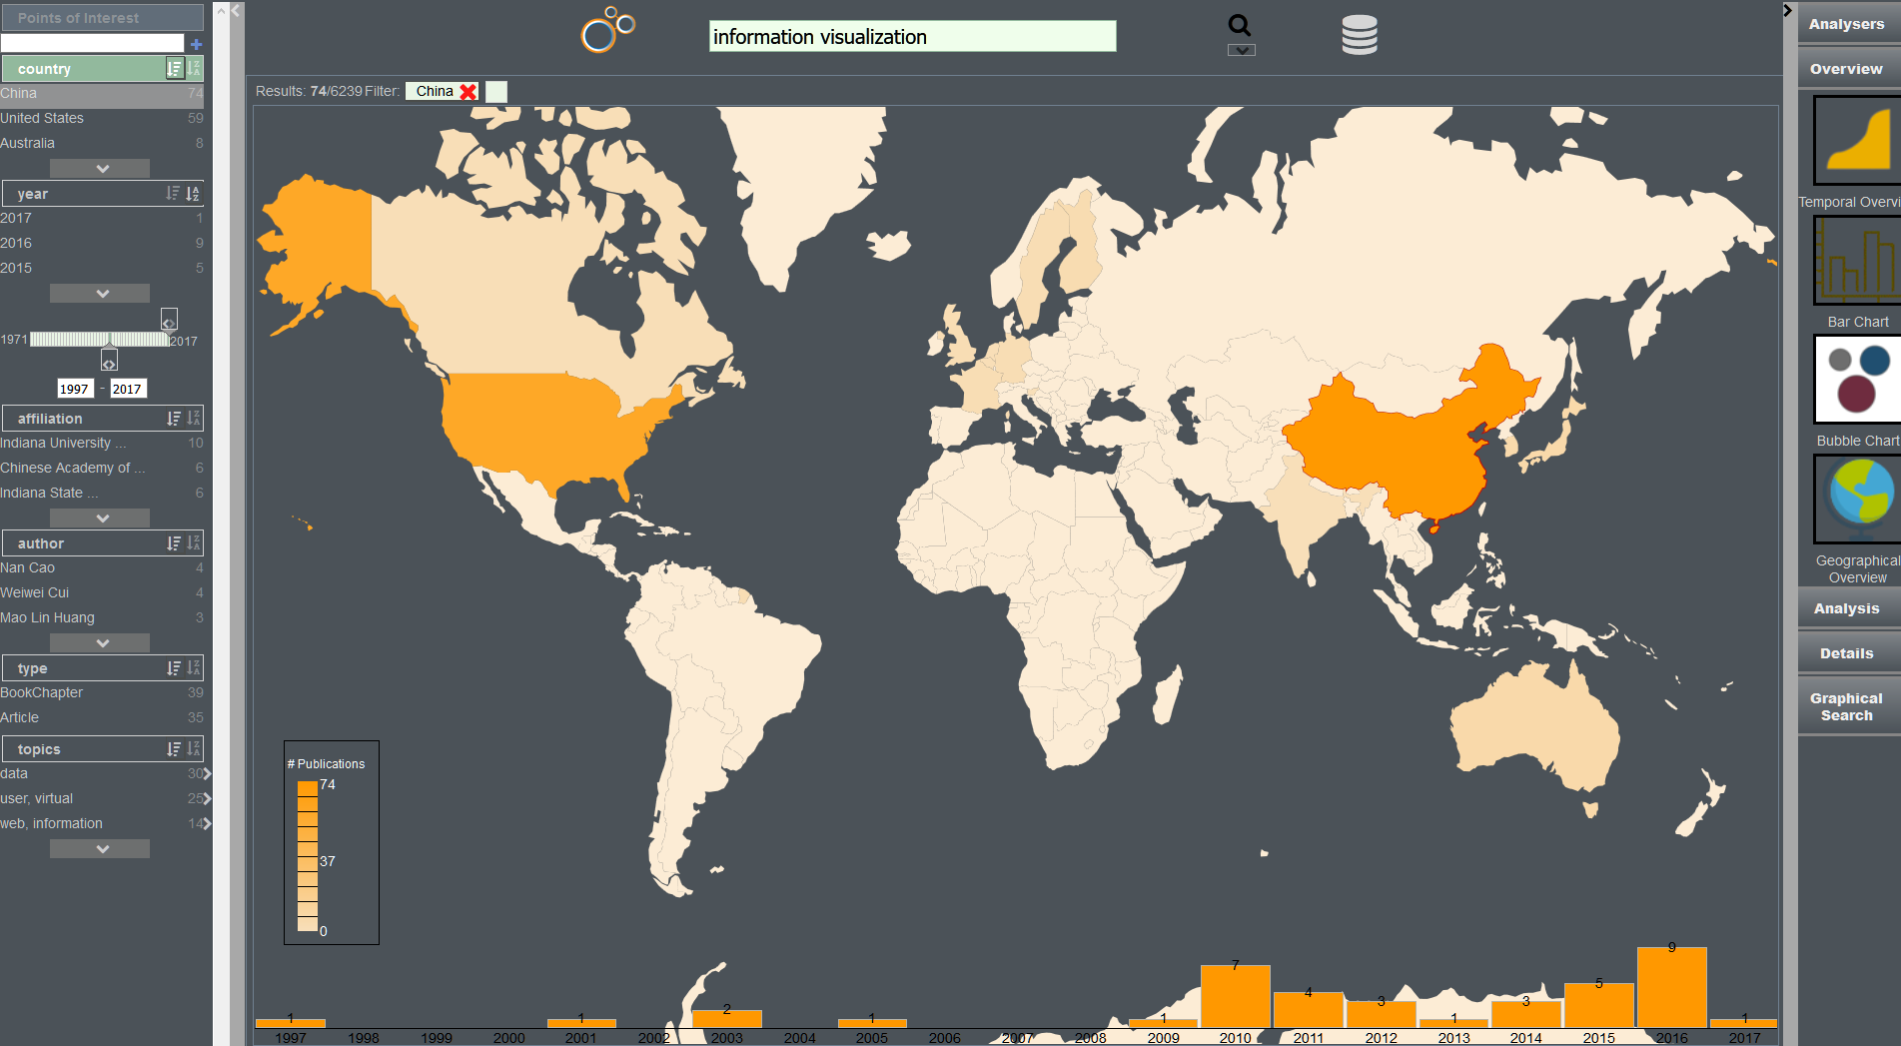
Task: Open the dropdown arrow below the magnifier
Action: pos(1241,48)
